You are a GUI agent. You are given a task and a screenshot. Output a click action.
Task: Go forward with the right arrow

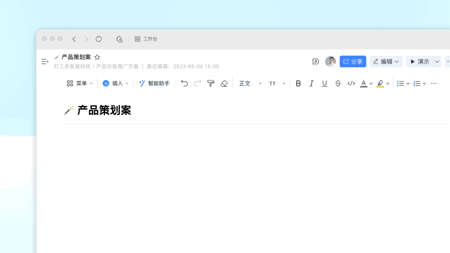[86, 39]
